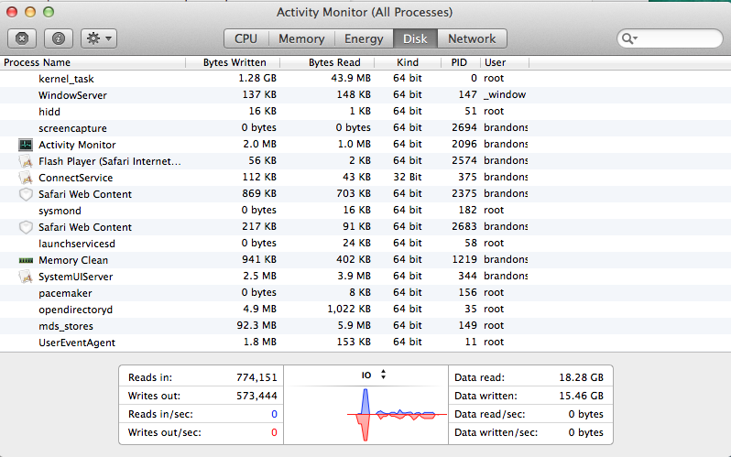Click the yellow minimize window button
This screenshot has width=731, height=457.
(30, 12)
